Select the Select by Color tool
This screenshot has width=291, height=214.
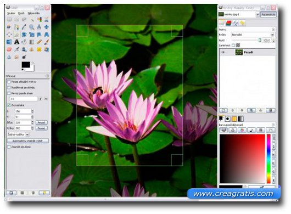click(x=39, y=19)
